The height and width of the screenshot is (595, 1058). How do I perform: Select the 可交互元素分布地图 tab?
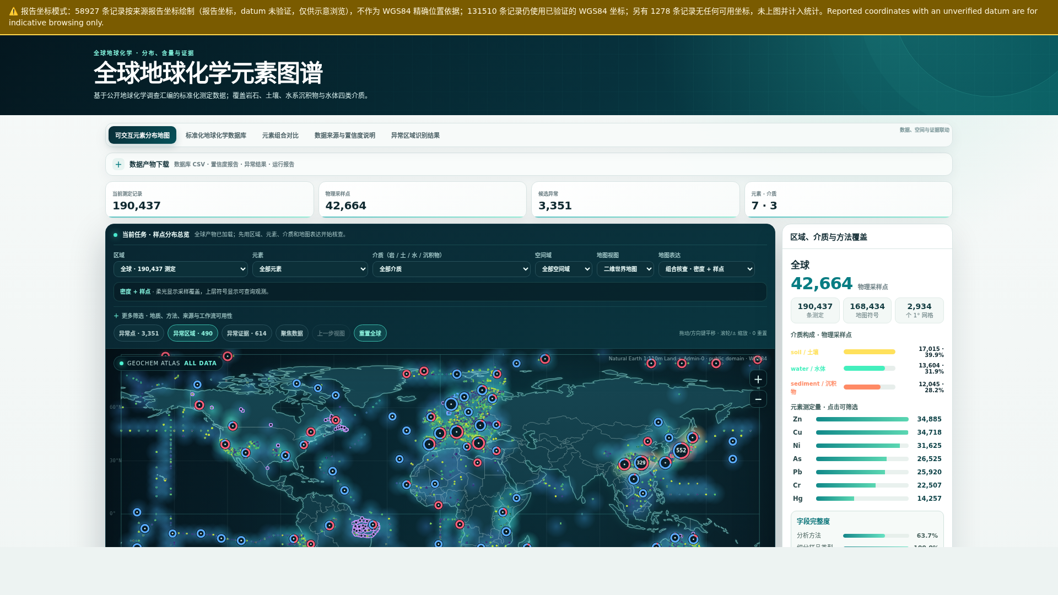[142, 135]
